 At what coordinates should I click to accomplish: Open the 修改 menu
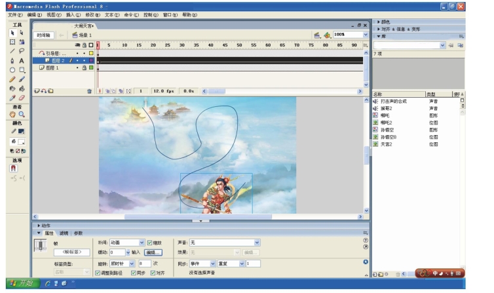(92, 15)
